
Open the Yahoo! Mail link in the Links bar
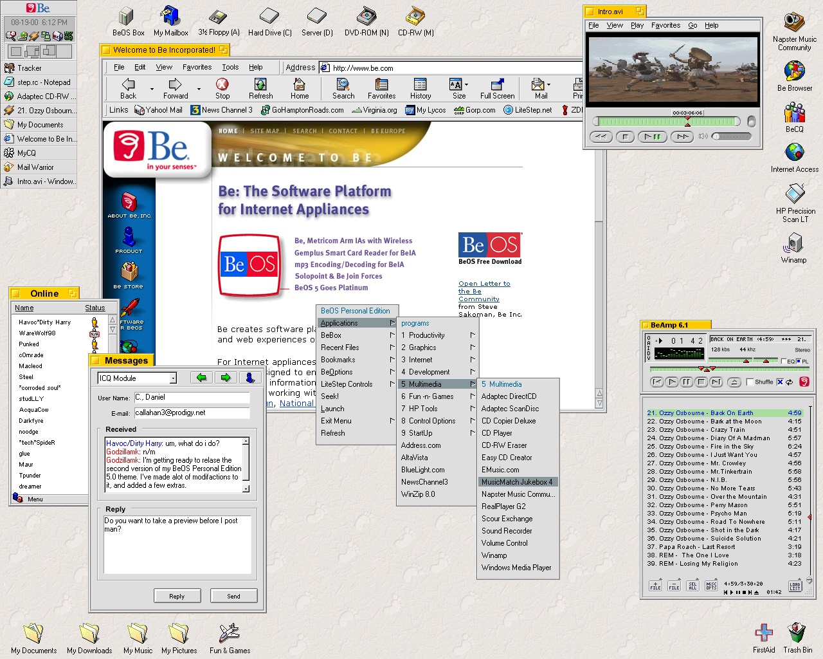pyautogui.click(x=158, y=110)
